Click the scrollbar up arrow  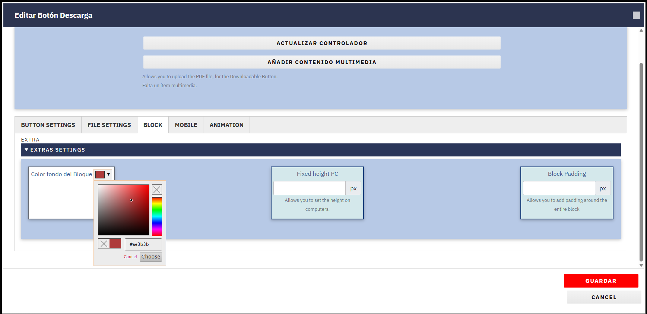(x=641, y=31)
